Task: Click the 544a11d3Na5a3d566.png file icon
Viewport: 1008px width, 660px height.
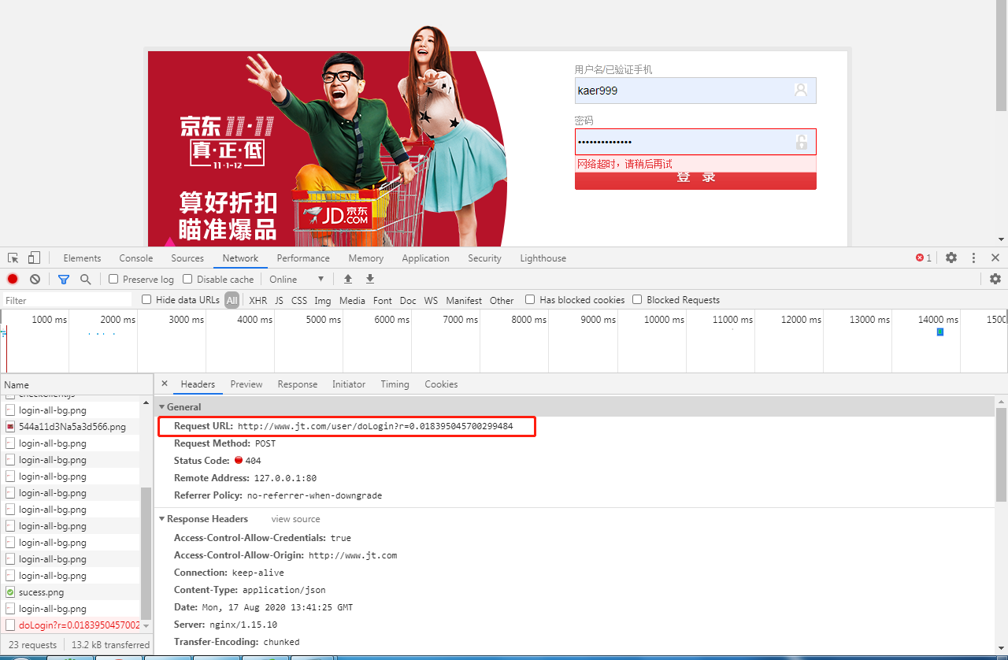Action: 10,427
